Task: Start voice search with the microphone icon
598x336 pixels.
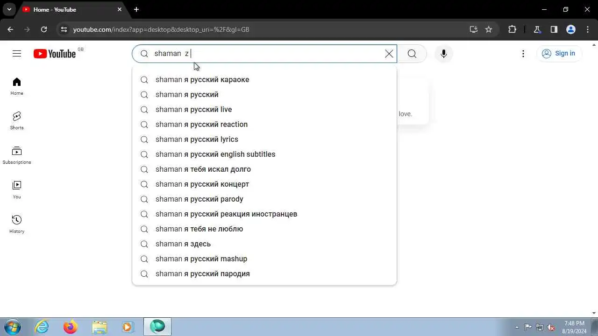Action: click(x=443, y=54)
